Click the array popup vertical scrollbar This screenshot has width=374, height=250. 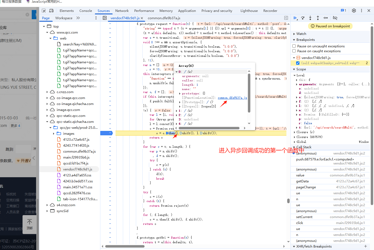point(249,93)
